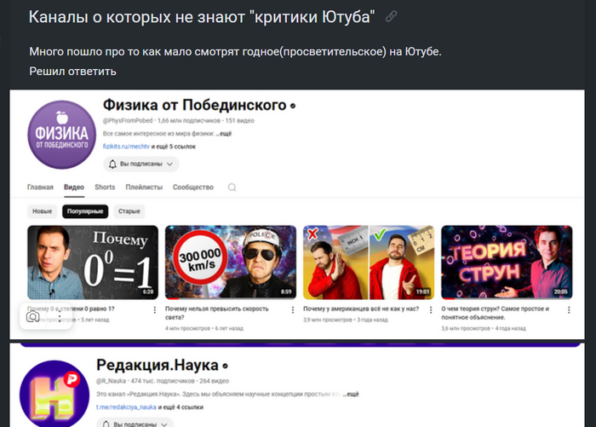Go to the Плейлисты tab
The image size is (596, 427).
(x=144, y=188)
